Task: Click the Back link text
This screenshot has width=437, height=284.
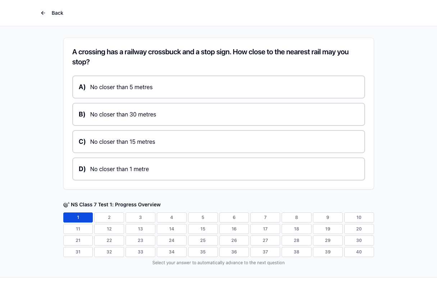Action: point(58,13)
